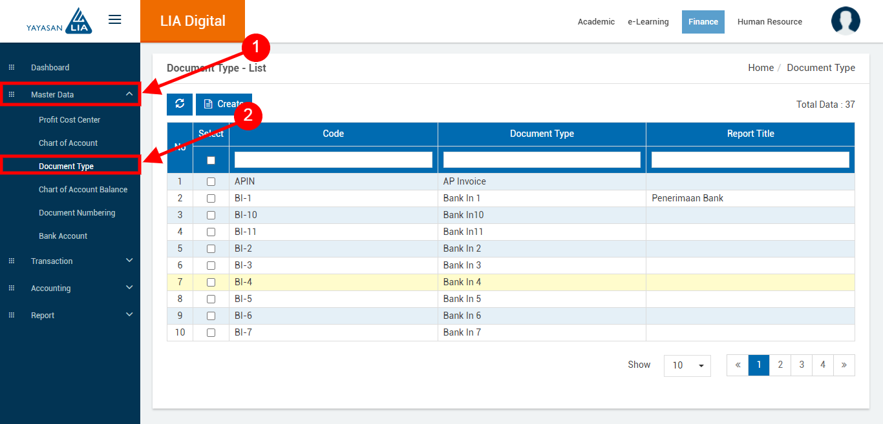Click the hamburger menu icon
The width and height of the screenshot is (883, 424).
(114, 20)
